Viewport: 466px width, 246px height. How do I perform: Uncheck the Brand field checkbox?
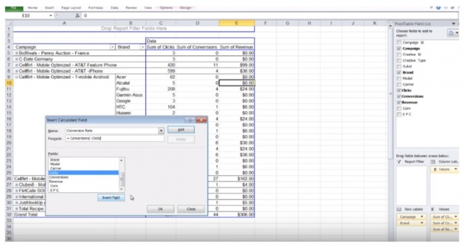pos(399,72)
